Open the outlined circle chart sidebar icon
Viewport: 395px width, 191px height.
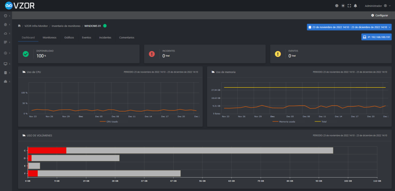pyautogui.click(x=5, y=53)
